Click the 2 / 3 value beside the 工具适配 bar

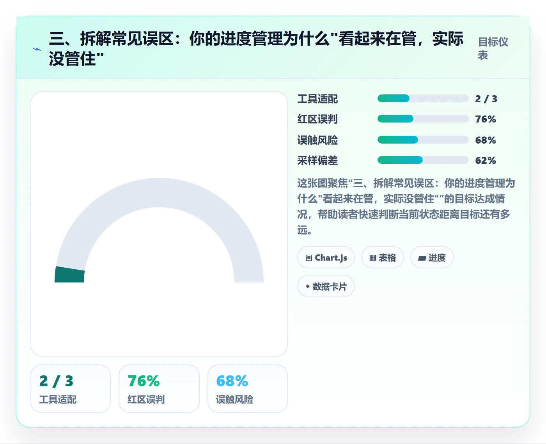coord(486,99)
